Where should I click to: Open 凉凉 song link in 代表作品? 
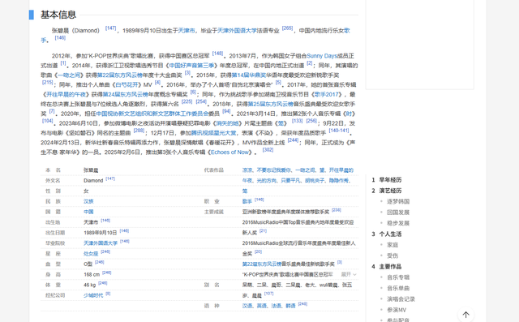coord(247,170)
